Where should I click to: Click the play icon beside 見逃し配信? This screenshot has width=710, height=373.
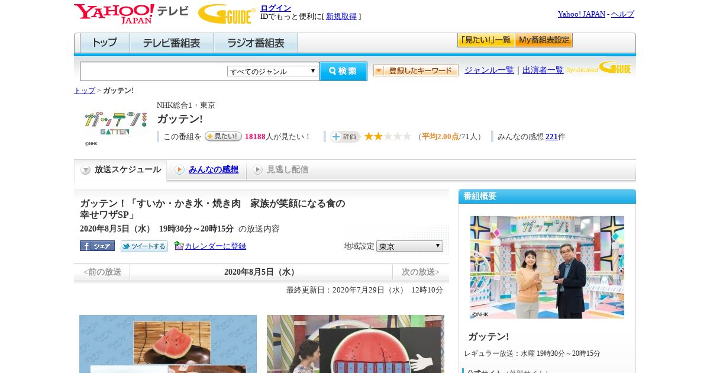click(257, 170)
